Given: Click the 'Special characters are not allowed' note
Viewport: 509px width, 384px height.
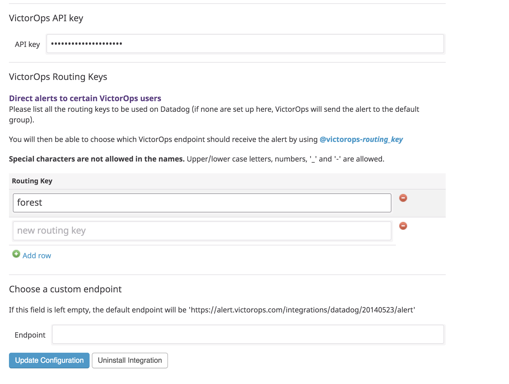Looking at the screenshot, I should tap(97, 159).
